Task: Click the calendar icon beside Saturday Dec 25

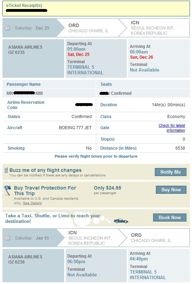Action: [x=8, y=28]
